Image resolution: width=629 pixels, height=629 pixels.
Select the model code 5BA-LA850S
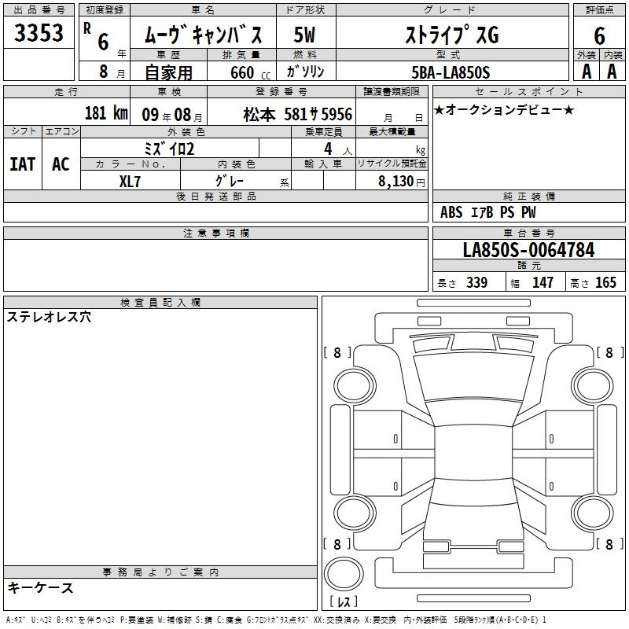(x=451, y=72)
